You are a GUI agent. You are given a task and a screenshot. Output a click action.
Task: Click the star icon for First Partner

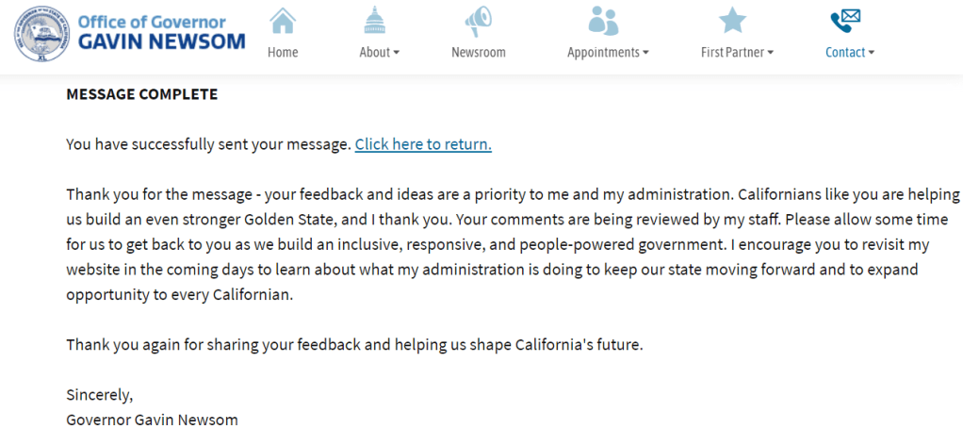pyautogui.click(x=732, y=20)
